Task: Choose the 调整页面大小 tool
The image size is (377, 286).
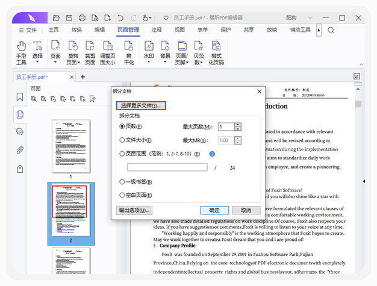Action: [x=107, y=52]
